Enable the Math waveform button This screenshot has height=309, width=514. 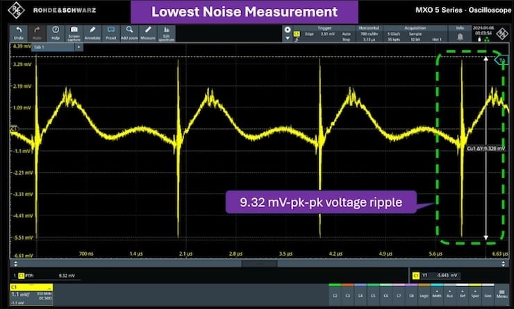coord(436,294)
